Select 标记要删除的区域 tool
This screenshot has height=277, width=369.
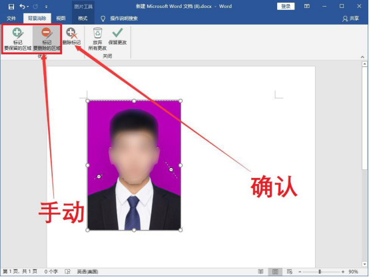[x=47, y=39]
